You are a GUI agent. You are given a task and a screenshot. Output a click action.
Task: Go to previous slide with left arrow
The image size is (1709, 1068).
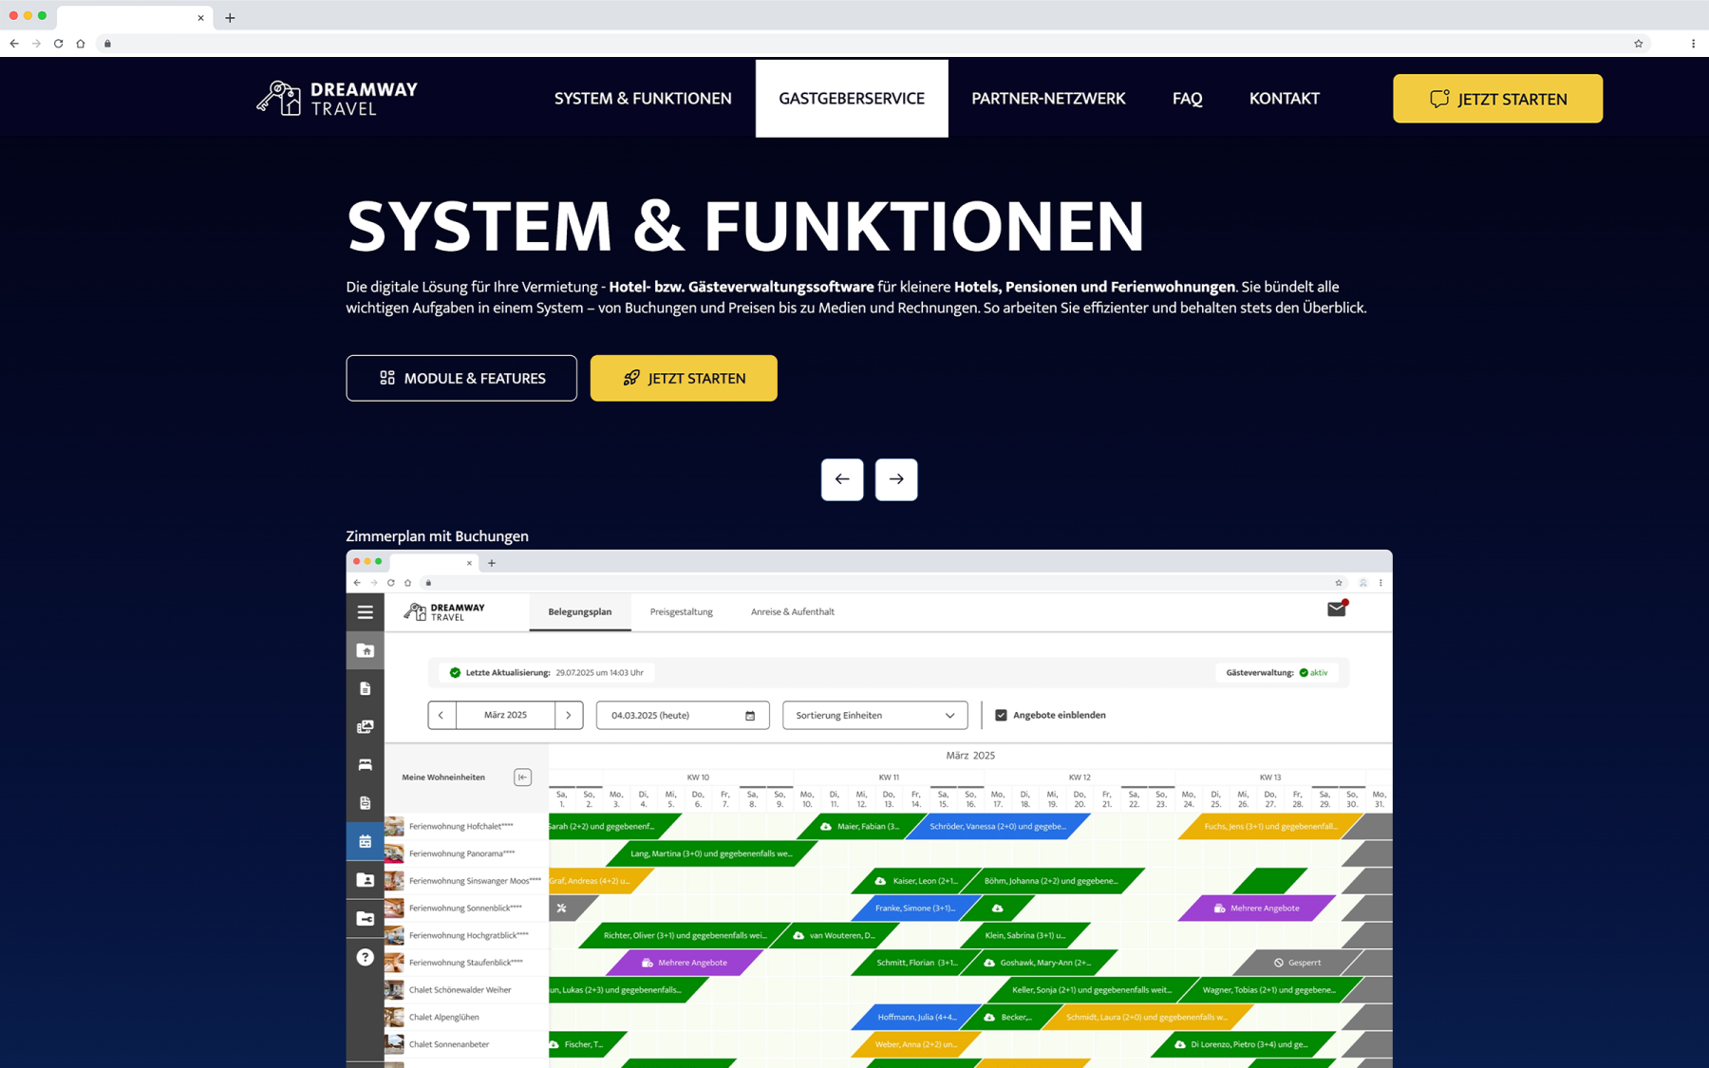[x=842, y=479]
